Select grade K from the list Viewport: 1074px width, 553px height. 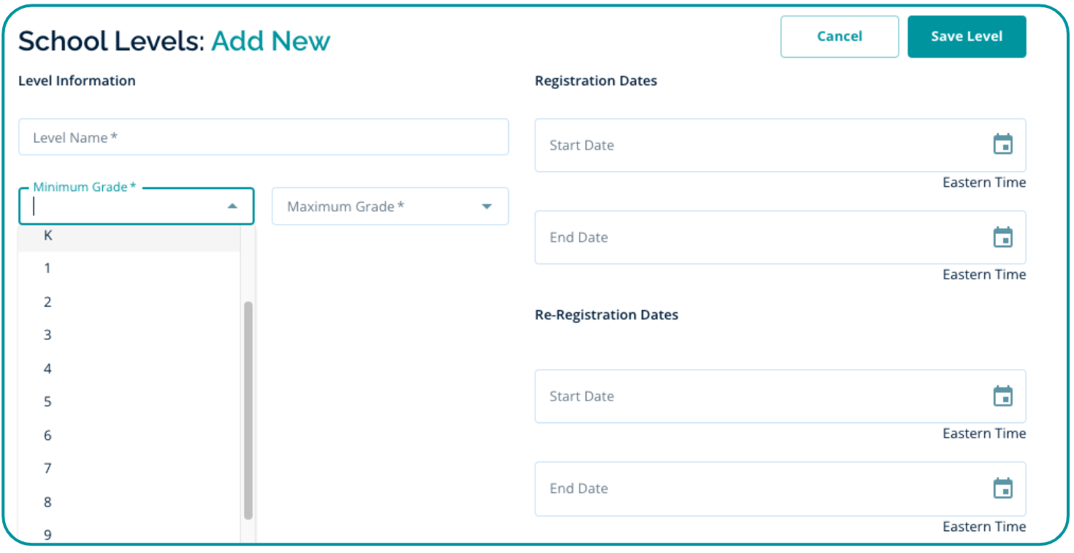coord(48,236)
